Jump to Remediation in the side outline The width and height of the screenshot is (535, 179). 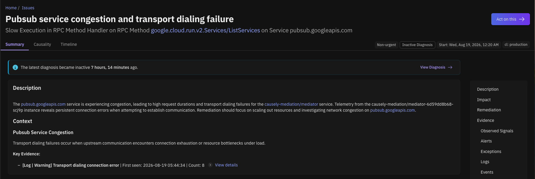click(489, 110)
